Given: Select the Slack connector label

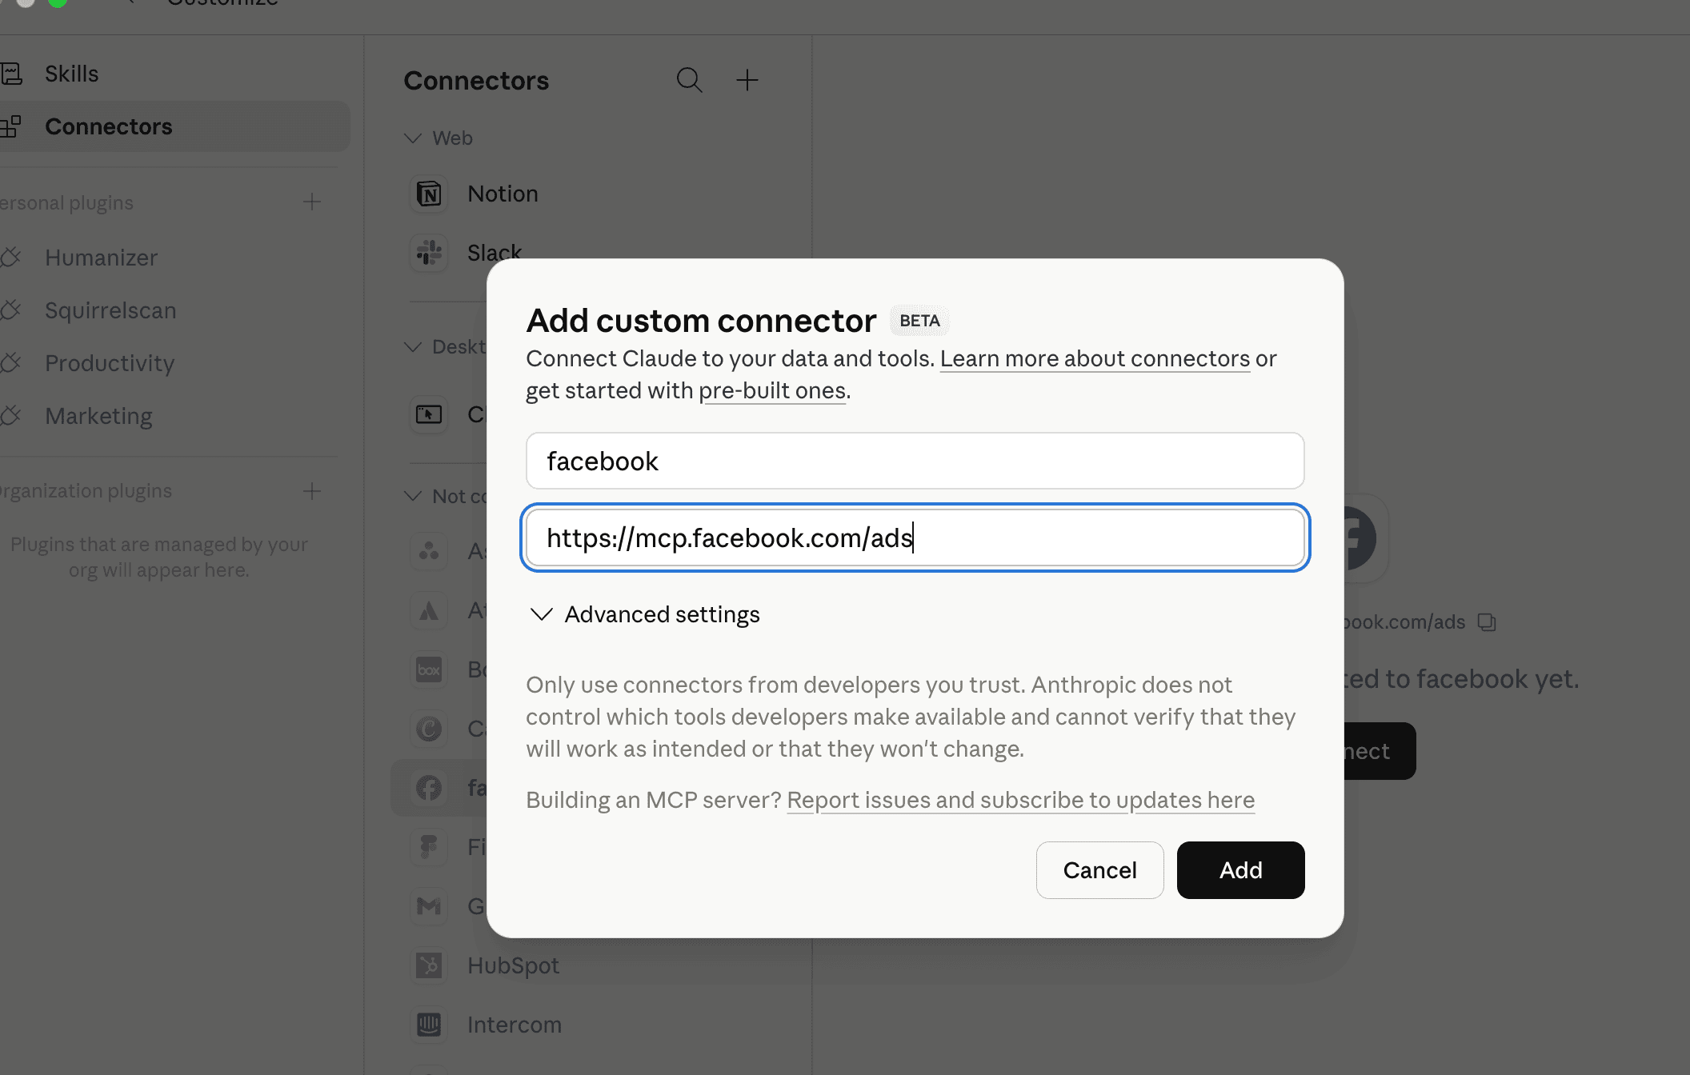Looking at the screenshot, I should coord(495,253).
